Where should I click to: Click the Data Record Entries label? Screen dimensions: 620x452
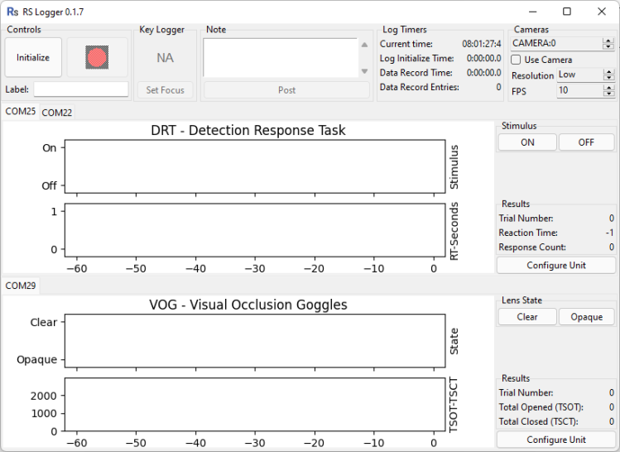[x=420, y=87]
